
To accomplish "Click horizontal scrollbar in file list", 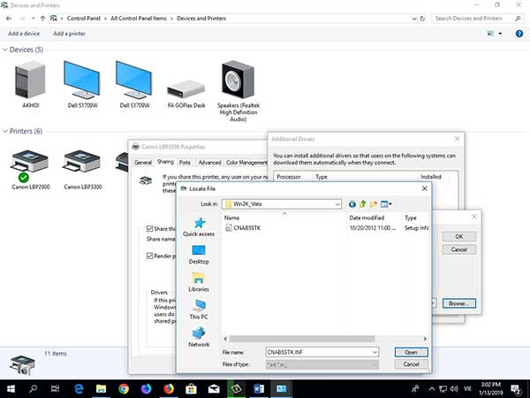I will click(x=302, y=339).
